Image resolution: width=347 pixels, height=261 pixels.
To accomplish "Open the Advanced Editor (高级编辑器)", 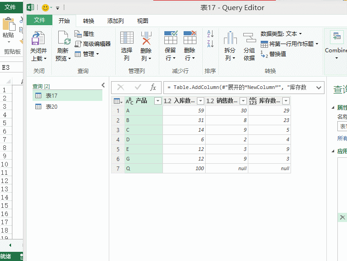I will click(93, 44).
